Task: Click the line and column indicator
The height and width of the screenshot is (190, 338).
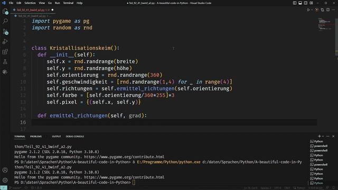Action: tap(251, 188)
